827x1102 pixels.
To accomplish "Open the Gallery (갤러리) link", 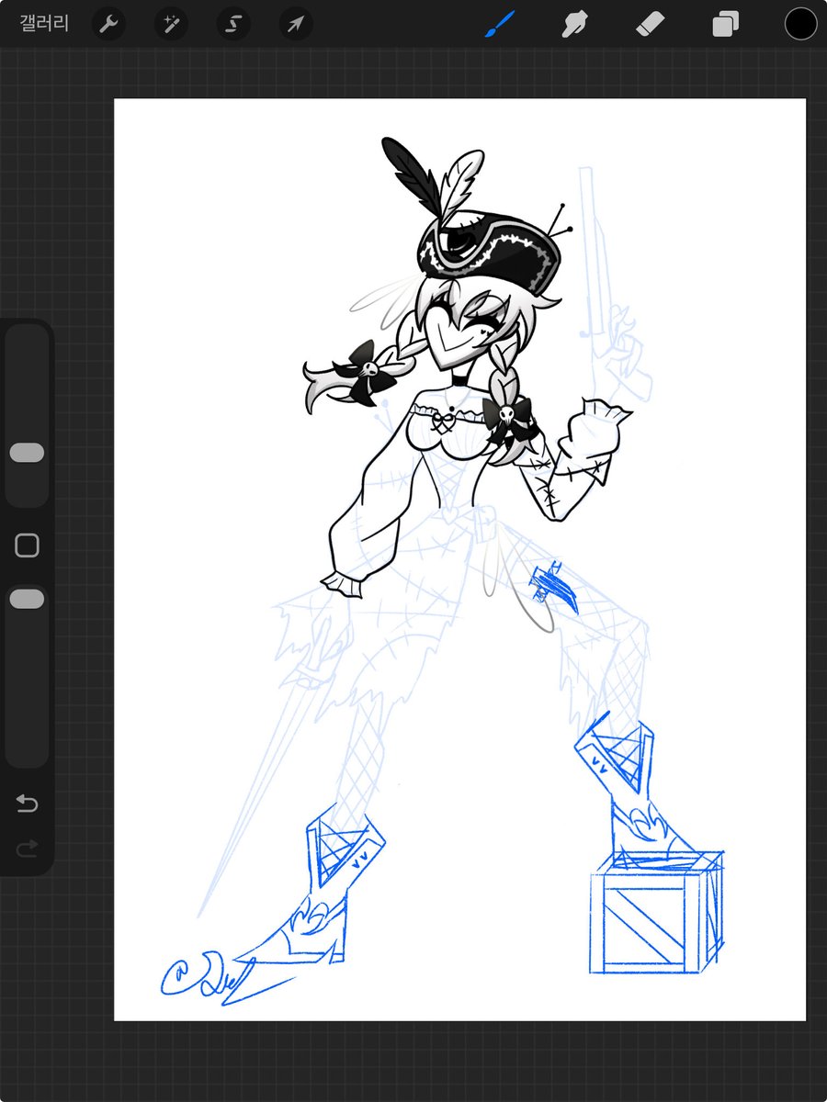I will tap(43, 24).
